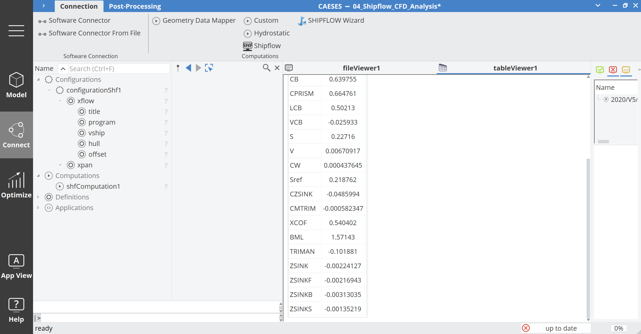
Task: Collapse the configurationShf1 node
Action: (x=49, y=90)
